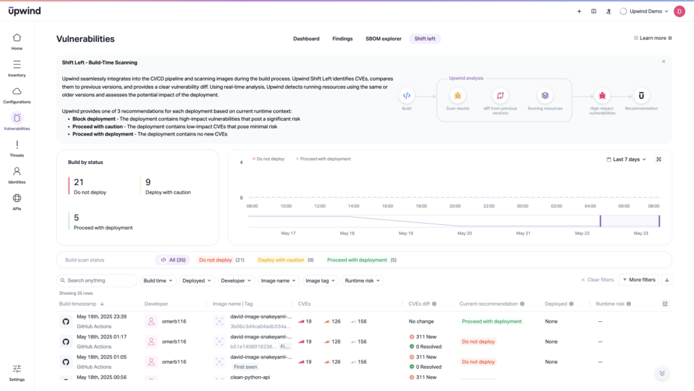This screenshot has height=391, width=694.
Task: Close the Shift Left info banner
Action: click(x=664, y=62)
